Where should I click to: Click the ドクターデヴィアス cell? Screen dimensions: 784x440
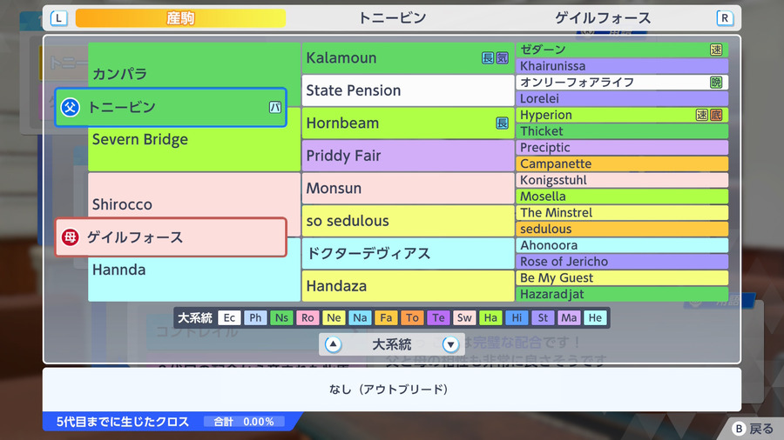408,253
